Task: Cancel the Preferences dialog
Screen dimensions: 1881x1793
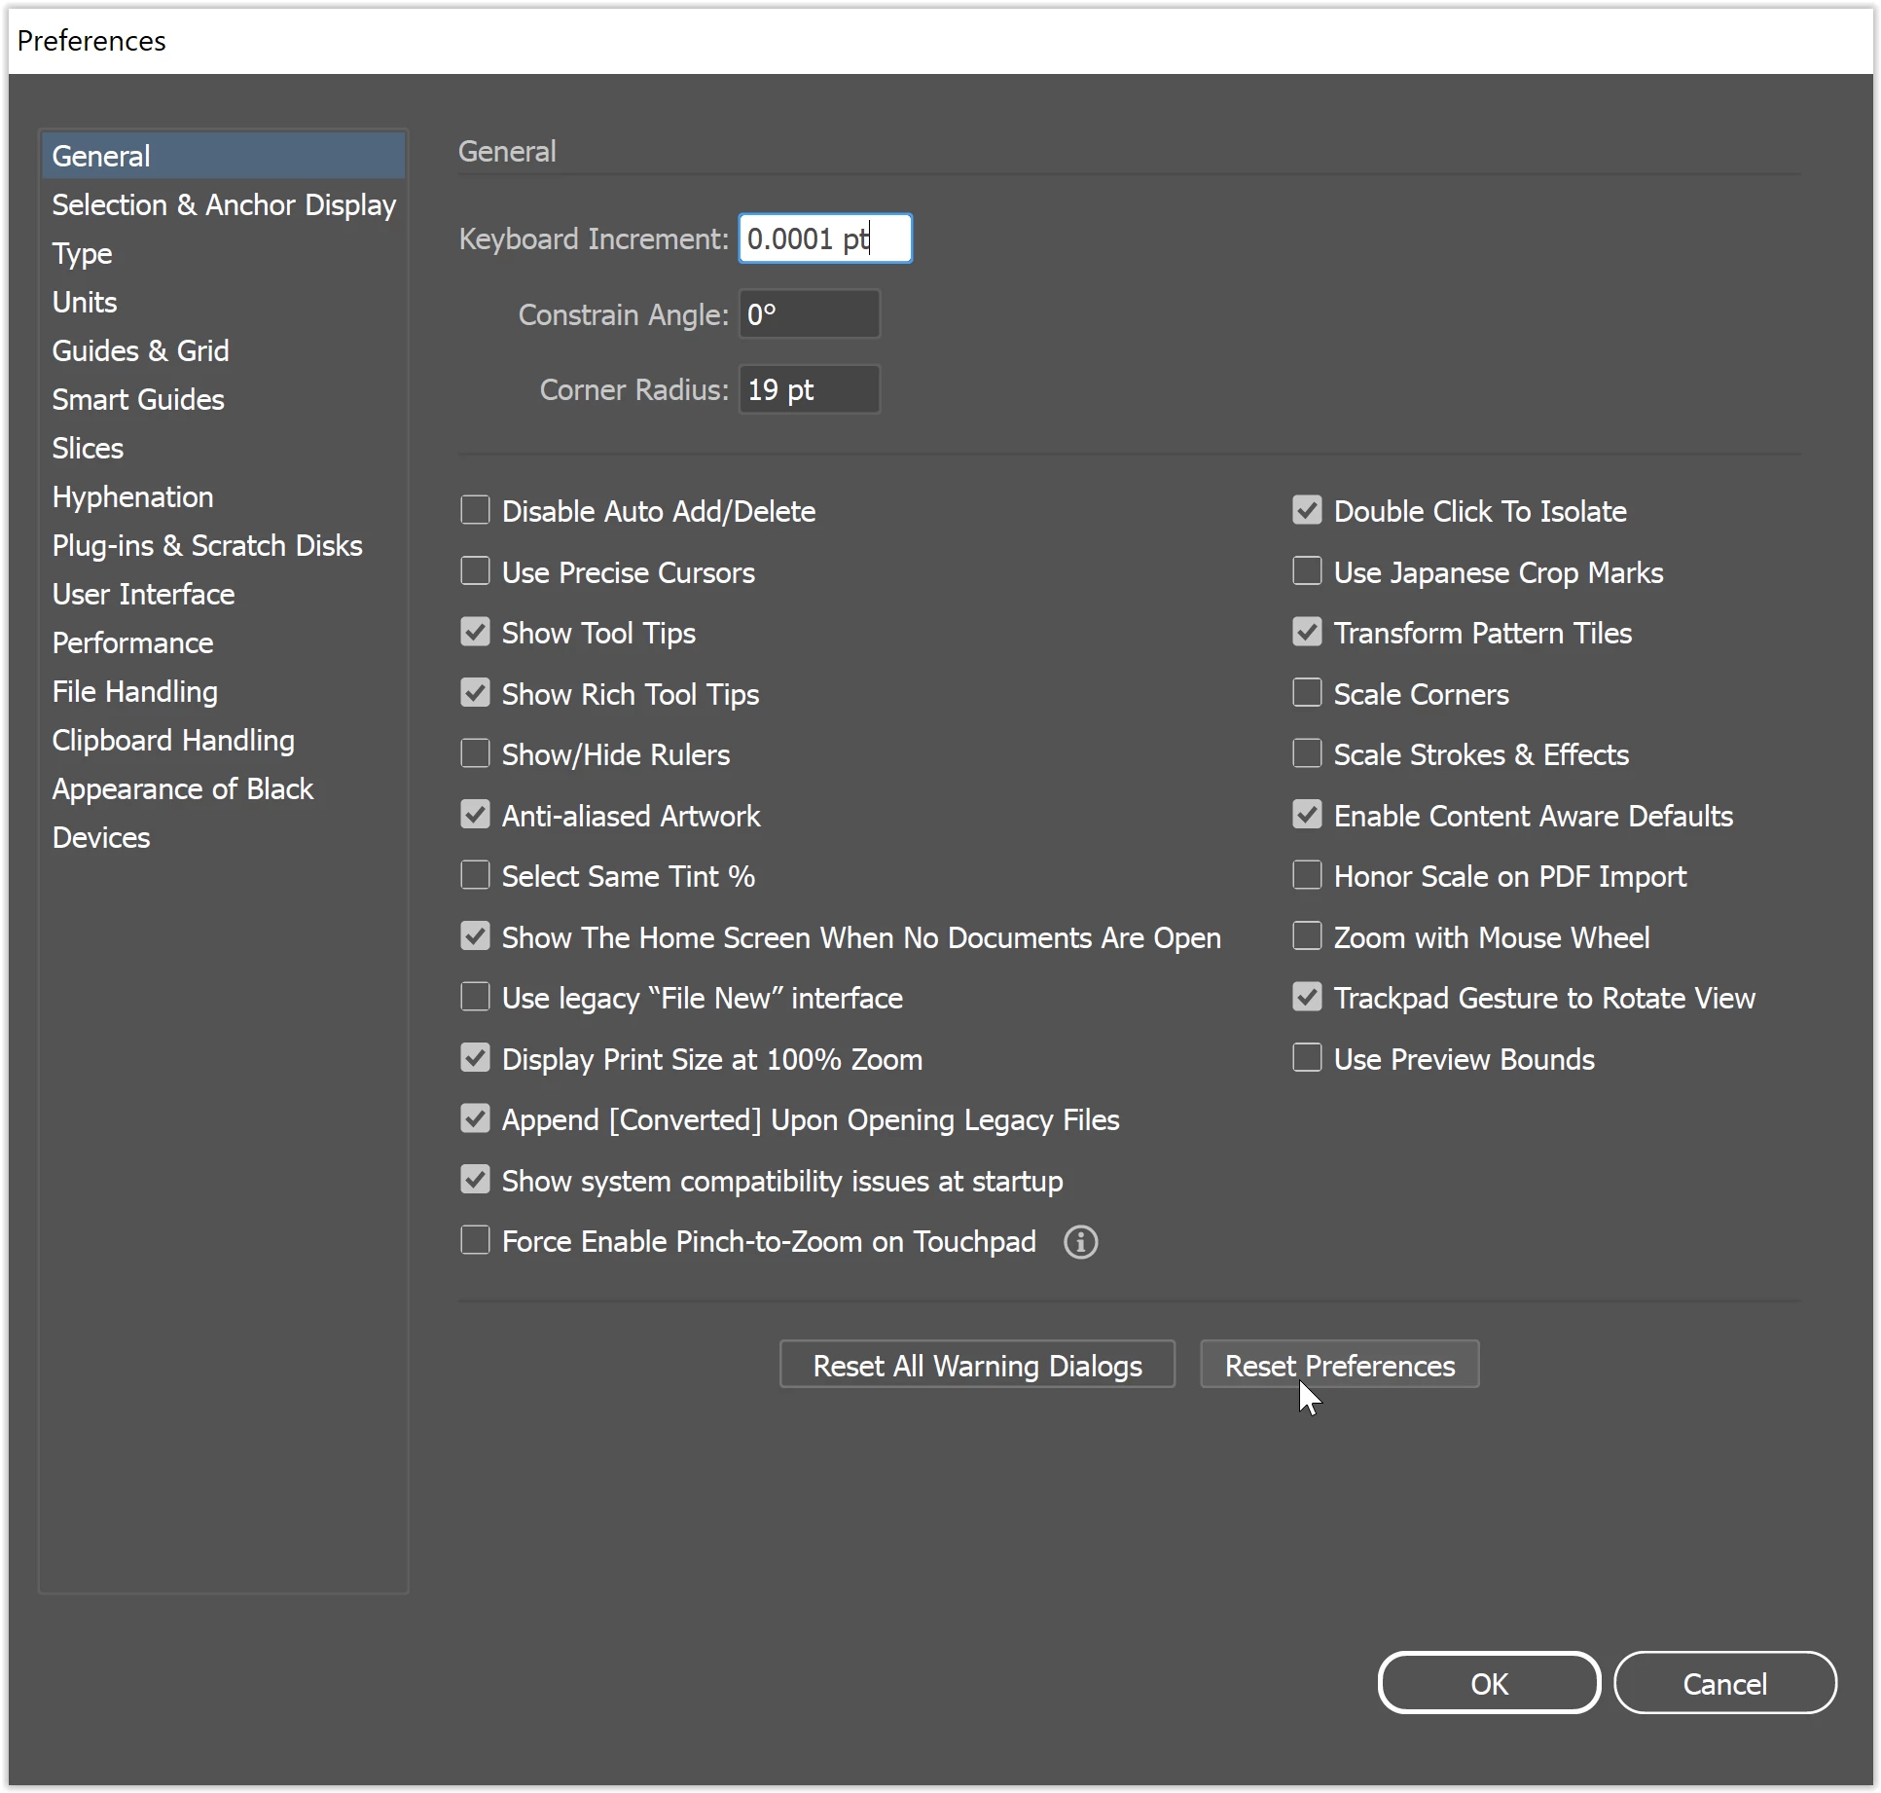Action: (x=1723, y=1684)
